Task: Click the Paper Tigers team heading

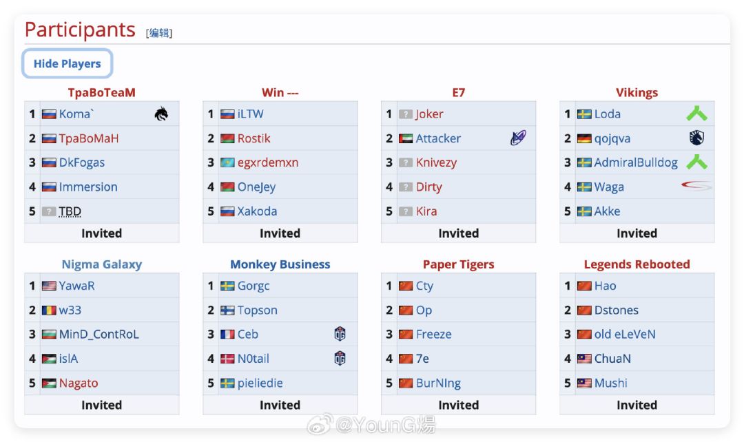Action: tap(459, 264)
